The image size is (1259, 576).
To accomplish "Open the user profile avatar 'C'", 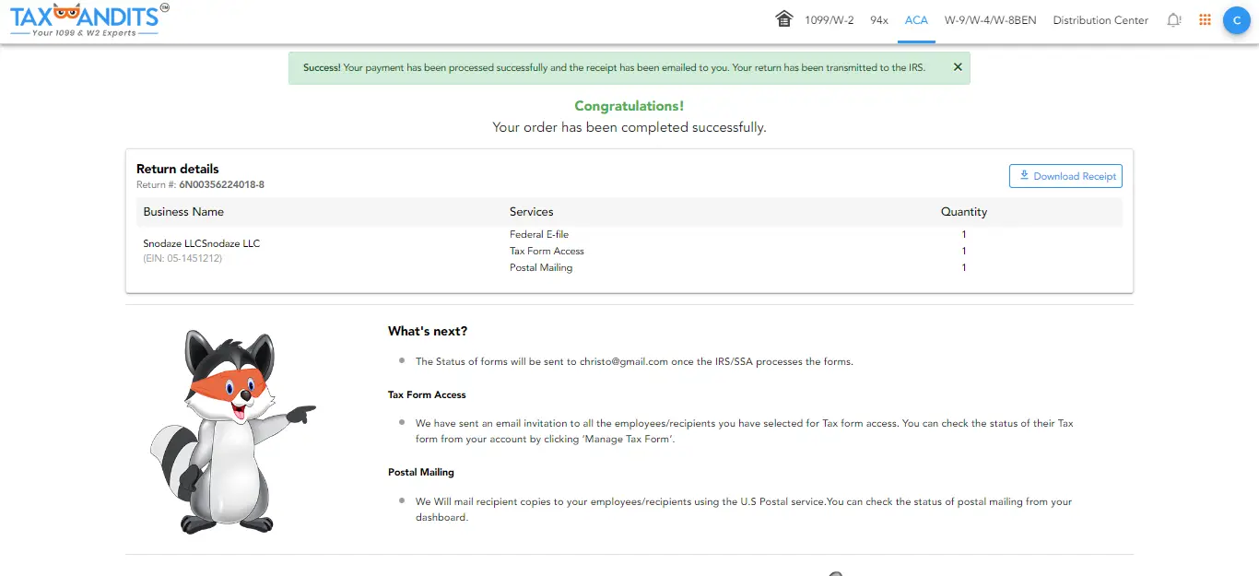I will [1236, 20].
